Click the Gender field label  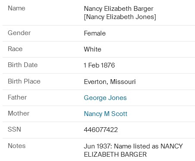[19, 33]
